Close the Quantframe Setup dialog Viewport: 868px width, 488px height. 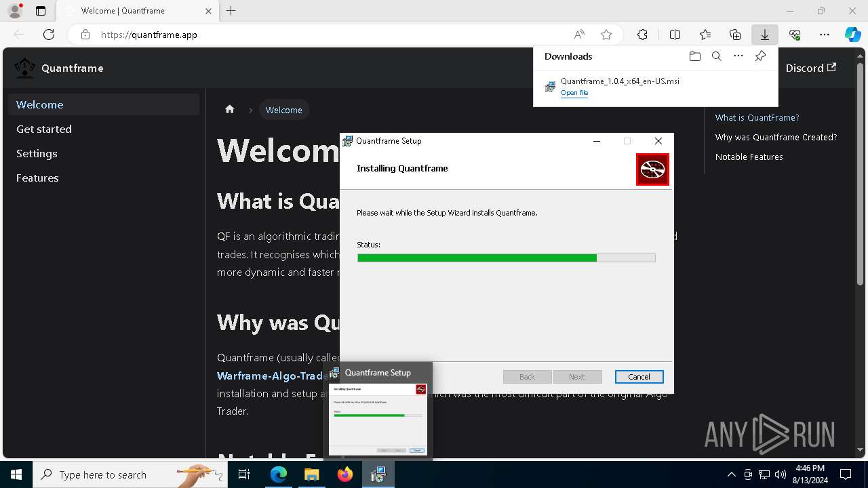tap(658, 141)
